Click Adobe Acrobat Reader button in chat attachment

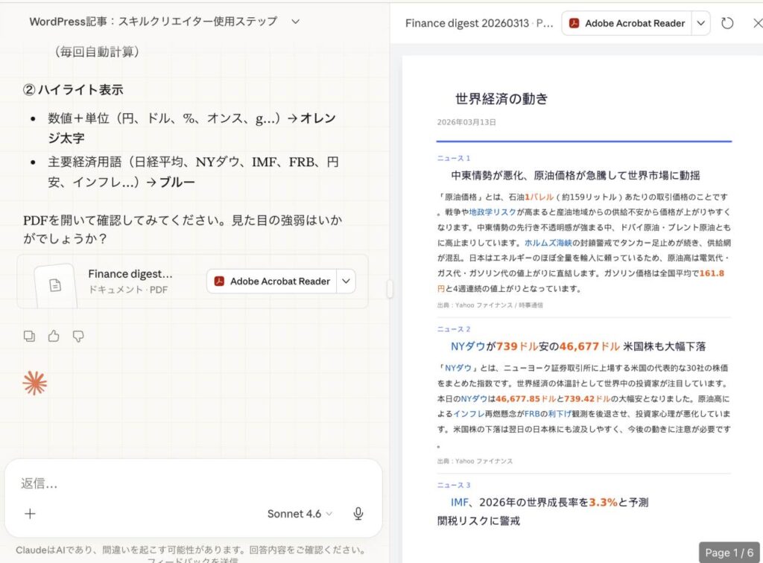(x=272, y=281)
